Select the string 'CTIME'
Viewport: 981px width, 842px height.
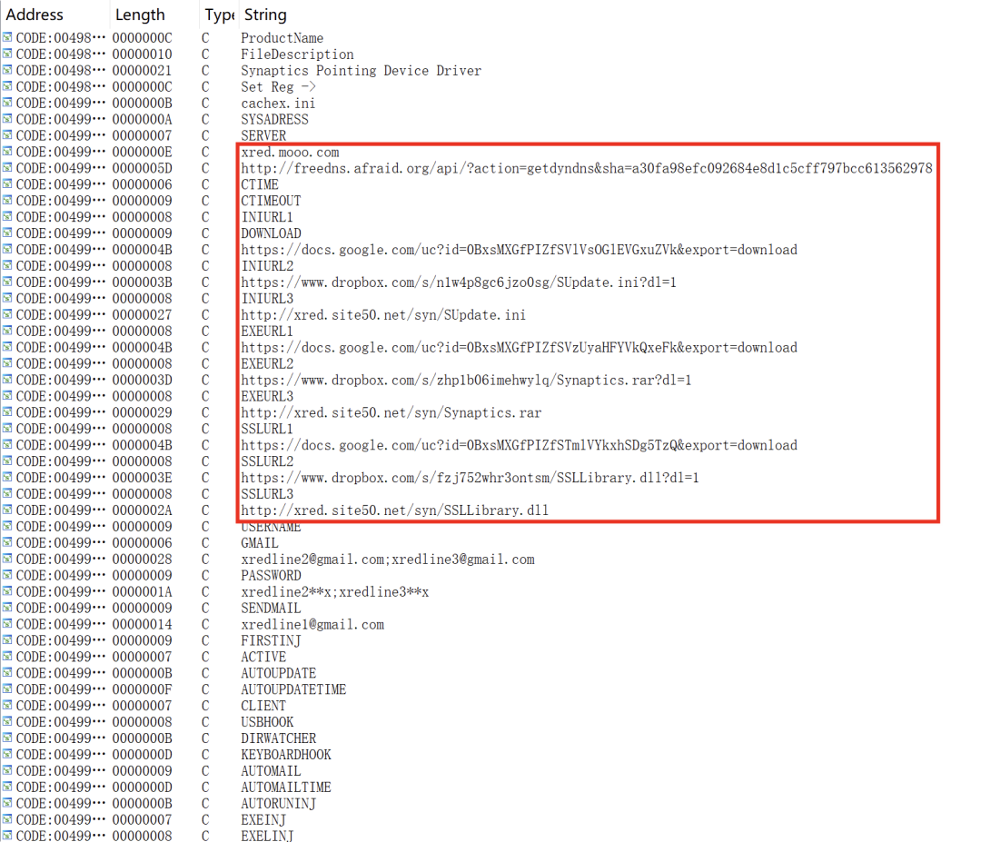[260, 184]
